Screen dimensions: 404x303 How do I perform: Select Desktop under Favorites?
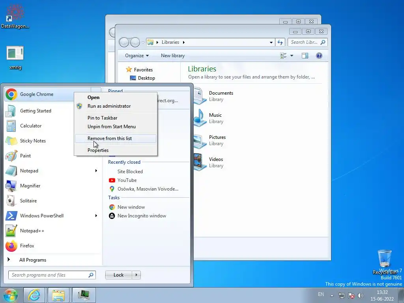(x=142, y=78)
